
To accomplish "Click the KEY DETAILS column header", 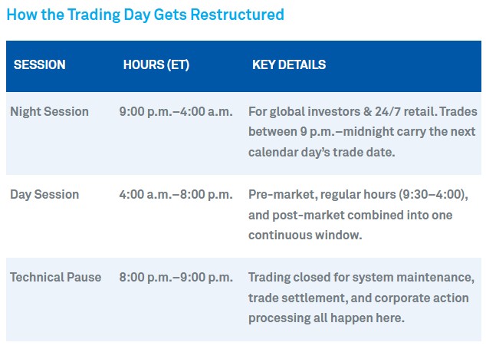I will (x=289, y=65).
